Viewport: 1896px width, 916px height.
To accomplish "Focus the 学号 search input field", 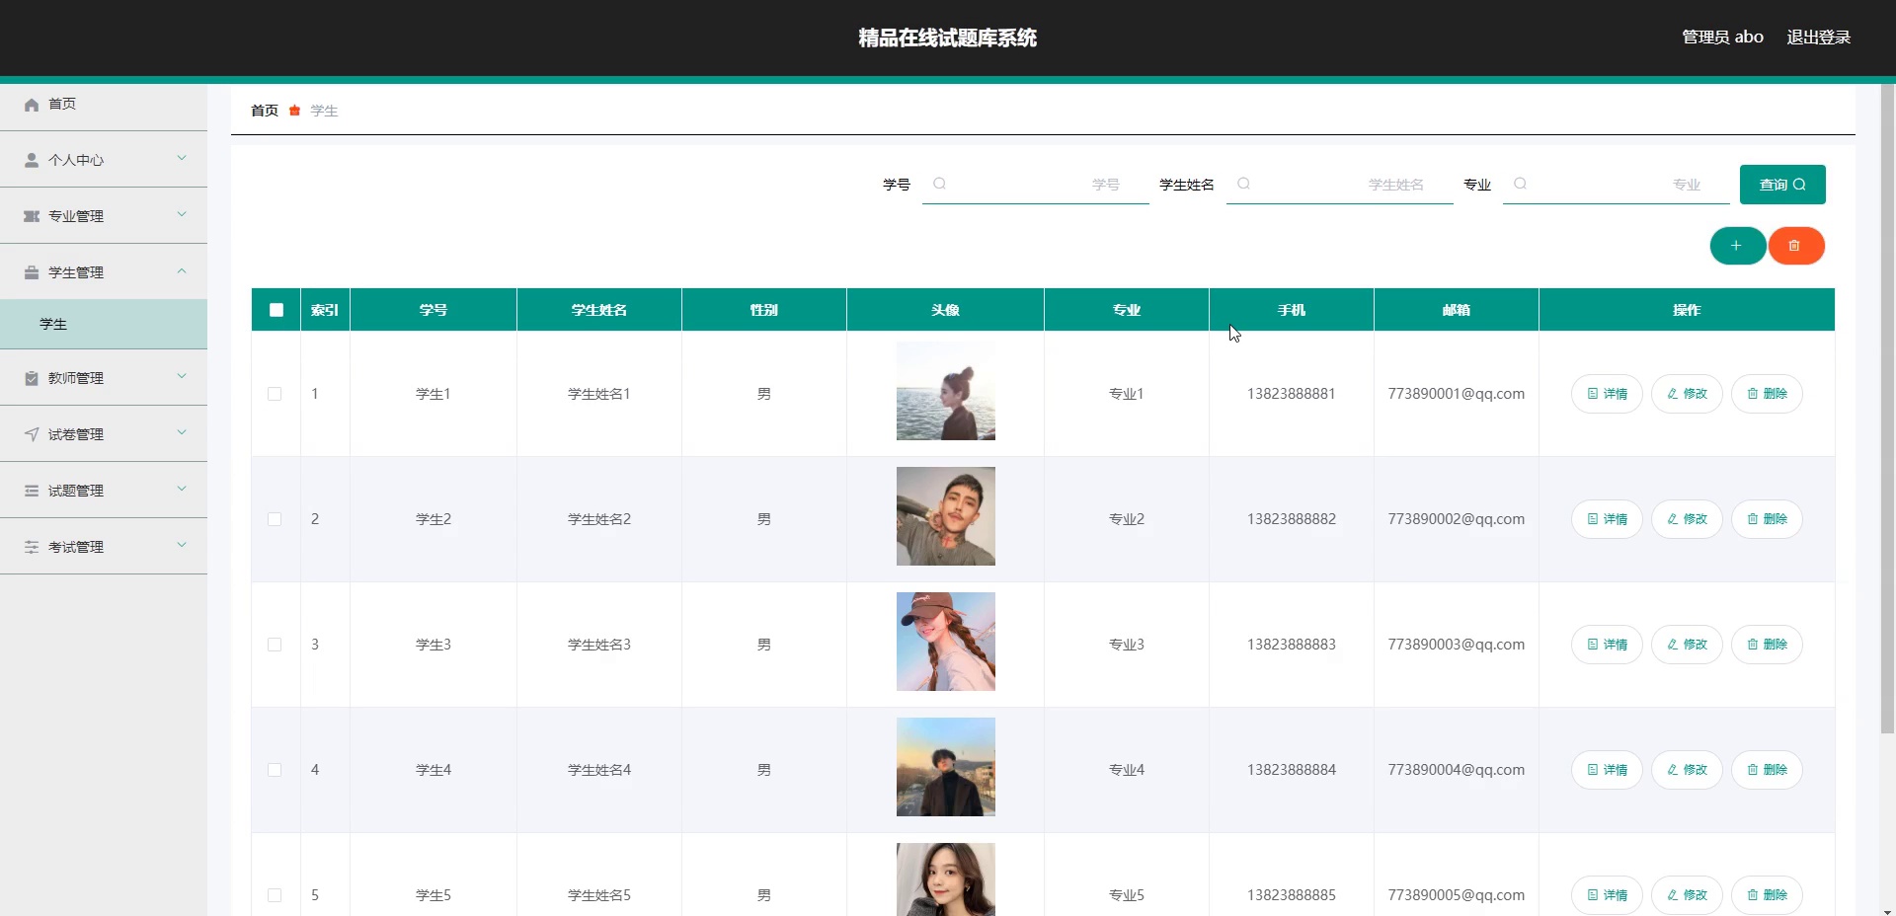I will (x=1036, y=185).
